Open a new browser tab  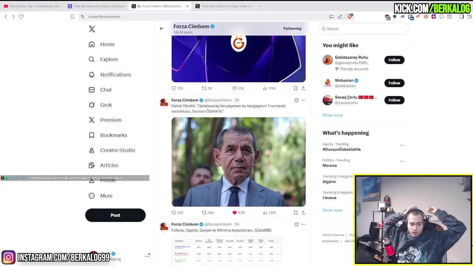(261, 6)
